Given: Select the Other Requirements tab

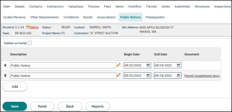Looking at the screenshot, I should [44, 17].
